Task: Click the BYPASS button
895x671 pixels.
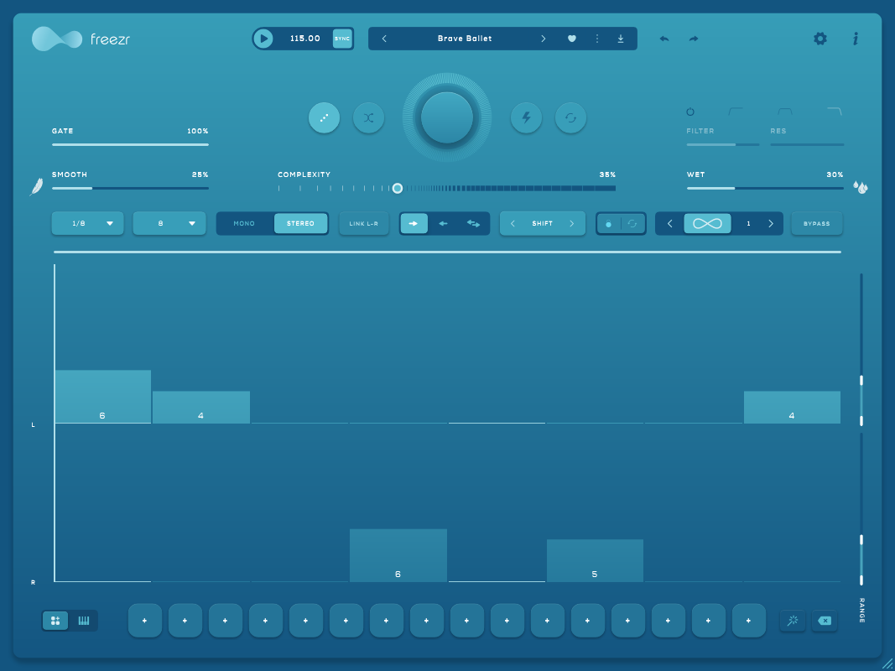Action: [816, 224]
